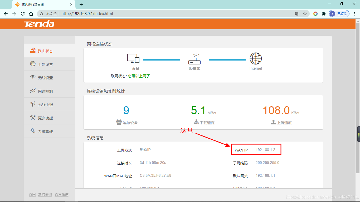Click the gears icon beside 系统管理

click(x=33, y=131)
